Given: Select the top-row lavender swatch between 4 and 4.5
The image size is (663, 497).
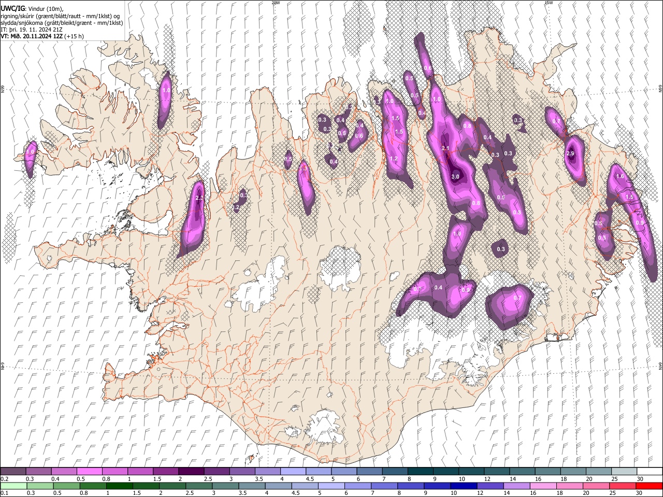Looking at the screenshot, I should [x=293, y=471].
